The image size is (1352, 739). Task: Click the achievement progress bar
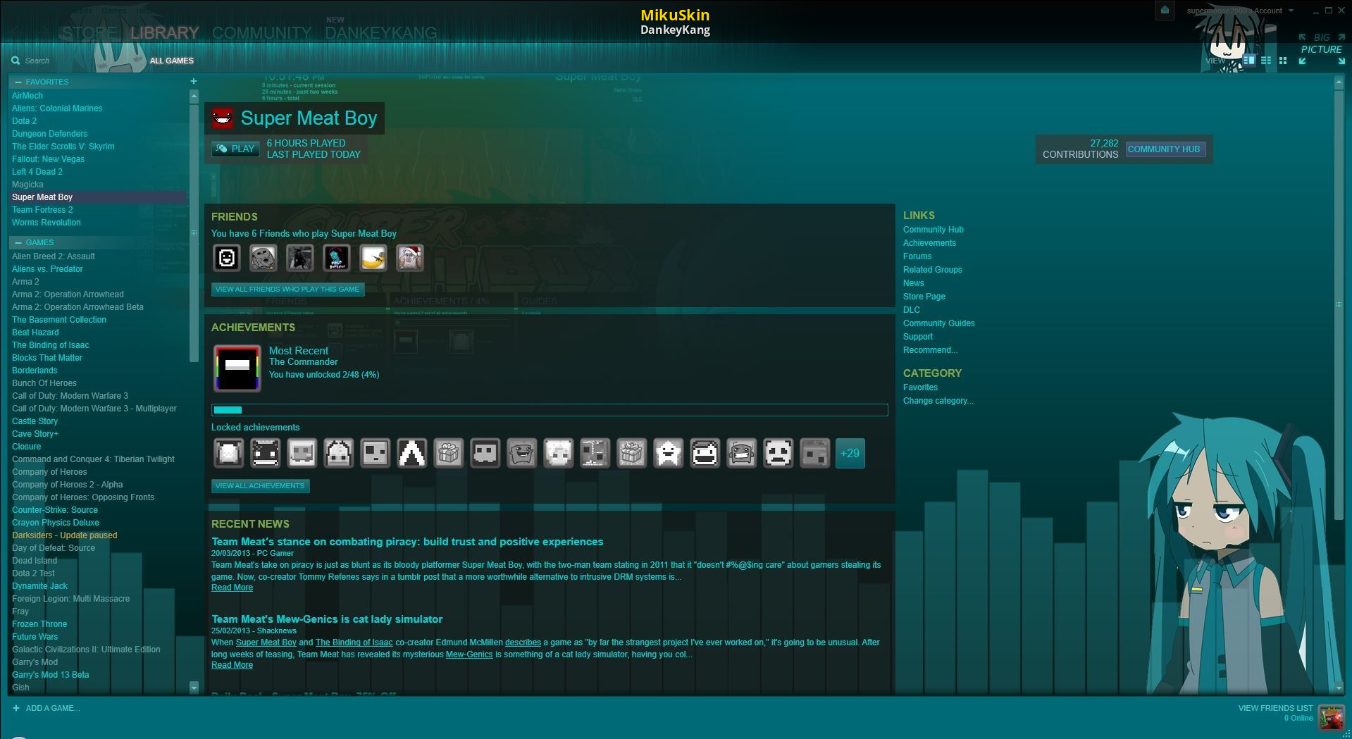(550, 410)
